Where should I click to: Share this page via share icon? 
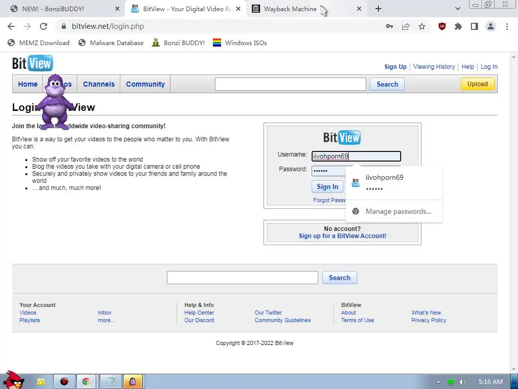[406, 26]
